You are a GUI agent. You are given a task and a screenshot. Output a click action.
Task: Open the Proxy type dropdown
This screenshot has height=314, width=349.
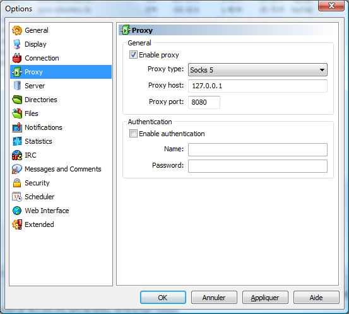click(257, 70)
